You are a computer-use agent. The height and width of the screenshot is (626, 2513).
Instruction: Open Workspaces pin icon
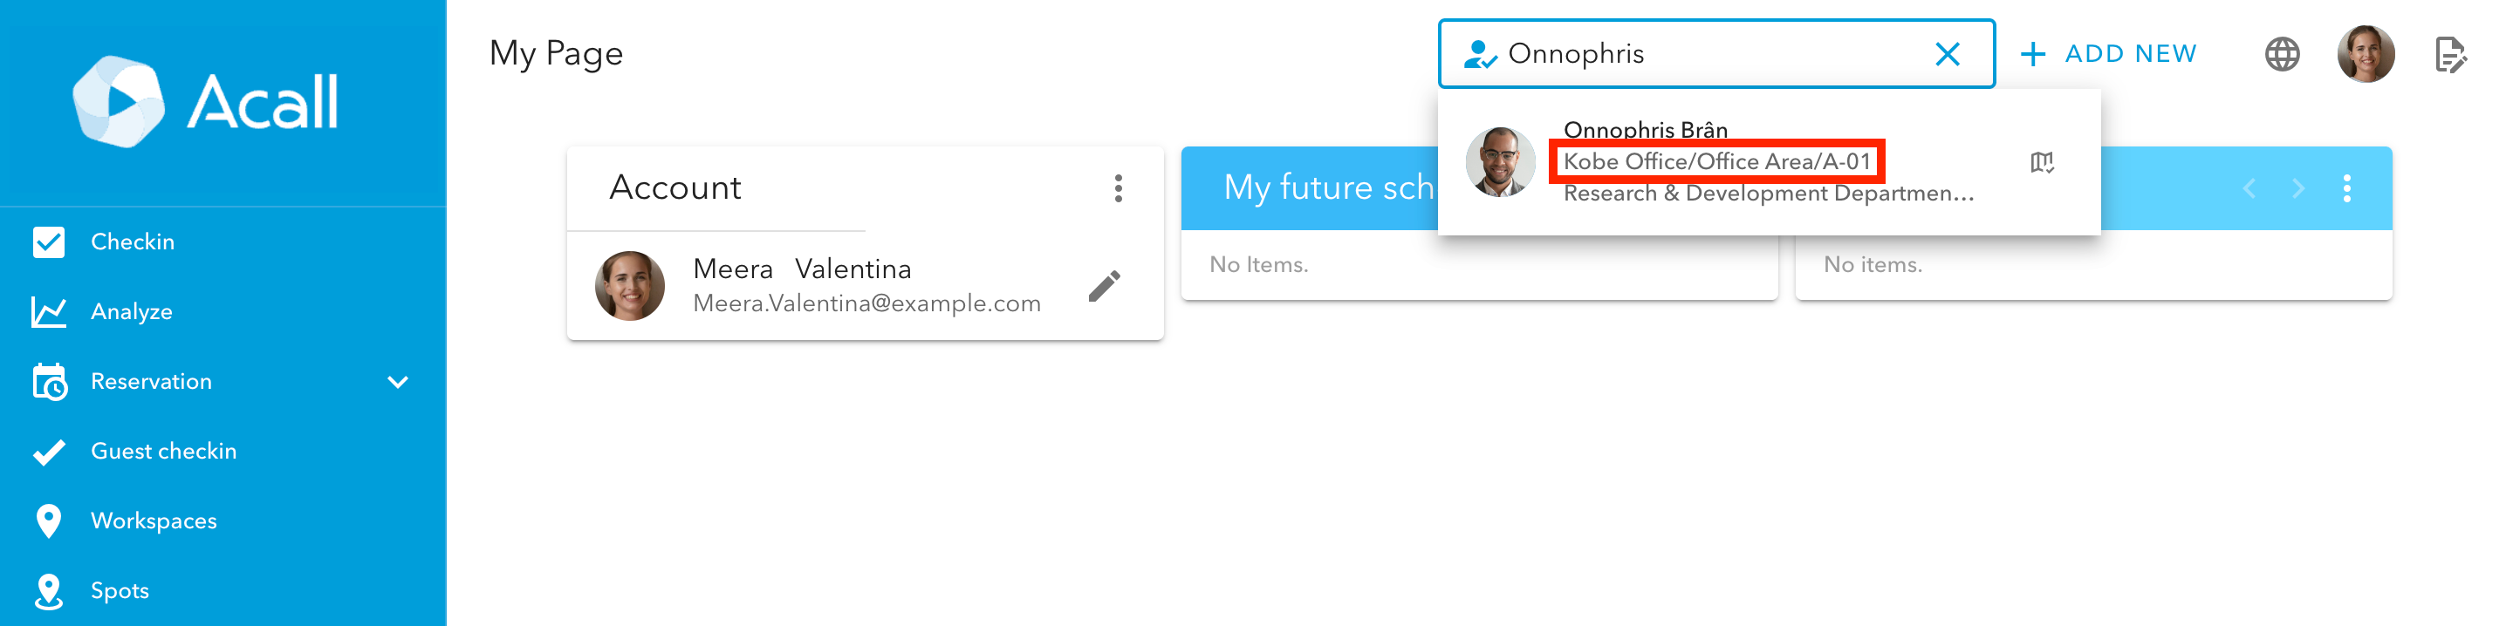coord(49,521)
